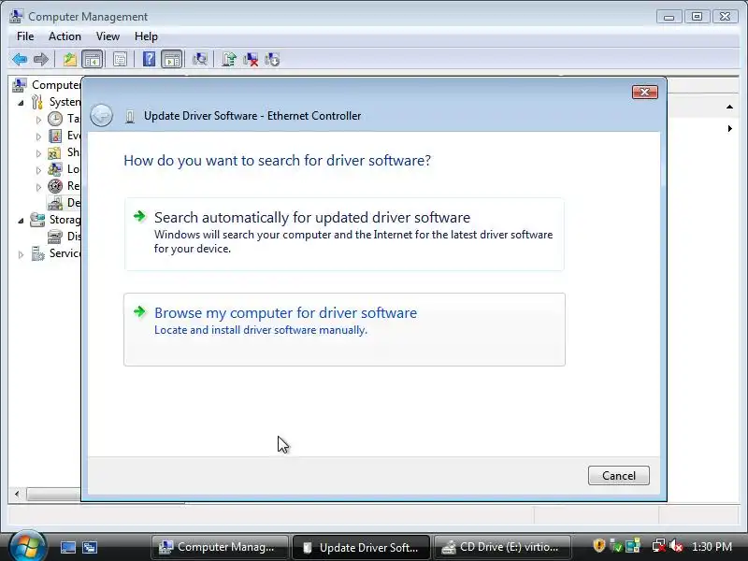Image resolution: width=748 pixels, height=561 pixels.
Task: Click the Up one level folder icon
Action: [x=70, y=60]
